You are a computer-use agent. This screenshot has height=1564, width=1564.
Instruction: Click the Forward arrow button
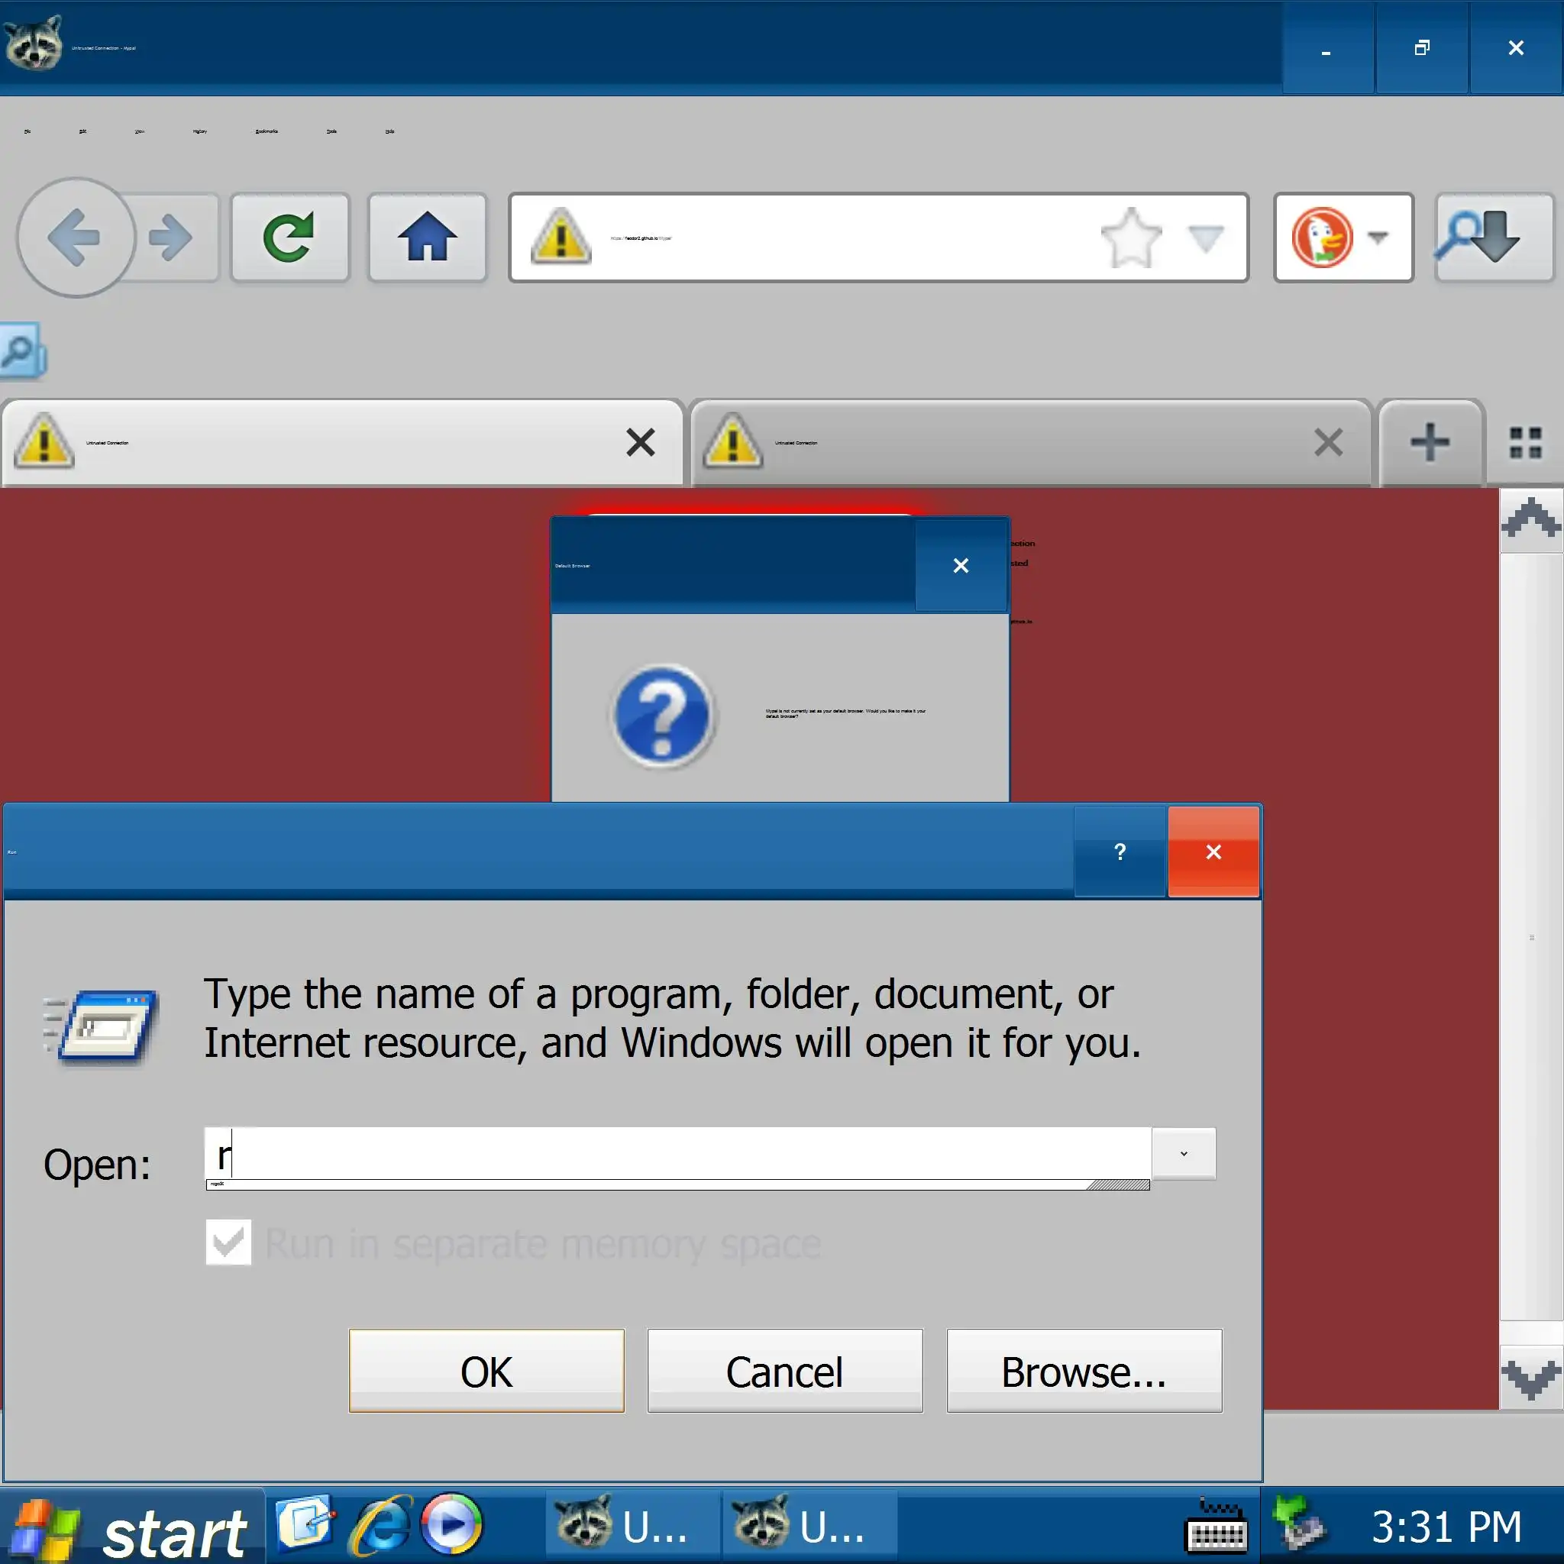172,238
